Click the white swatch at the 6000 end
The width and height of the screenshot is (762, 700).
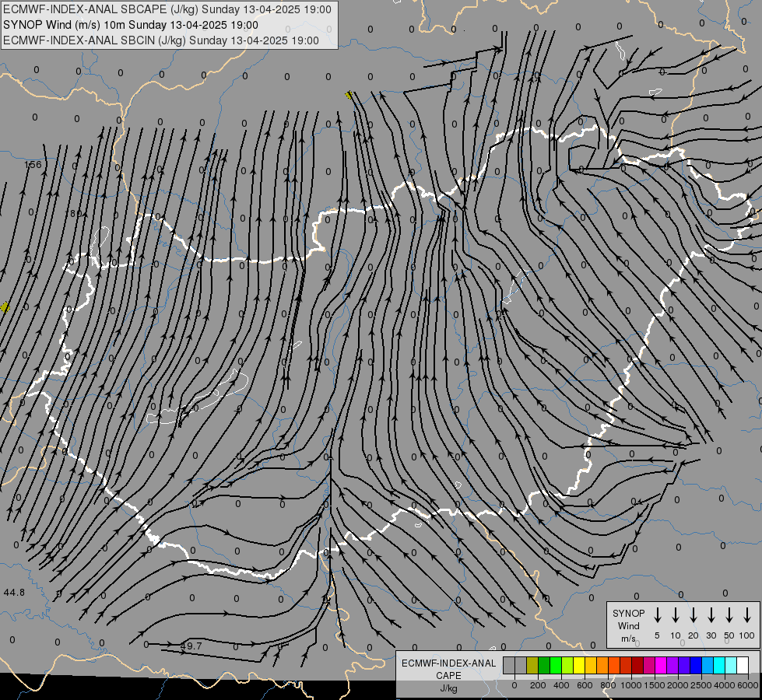tap(743, 665)
